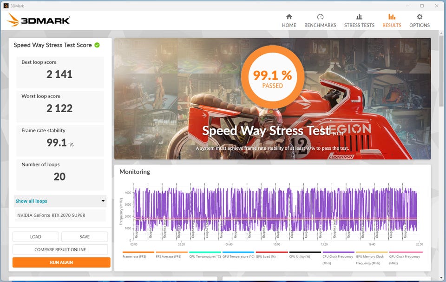Click the vertical scrollbar thumb
Viewport: 446px width, 282px height.
(x=441, y=70)
